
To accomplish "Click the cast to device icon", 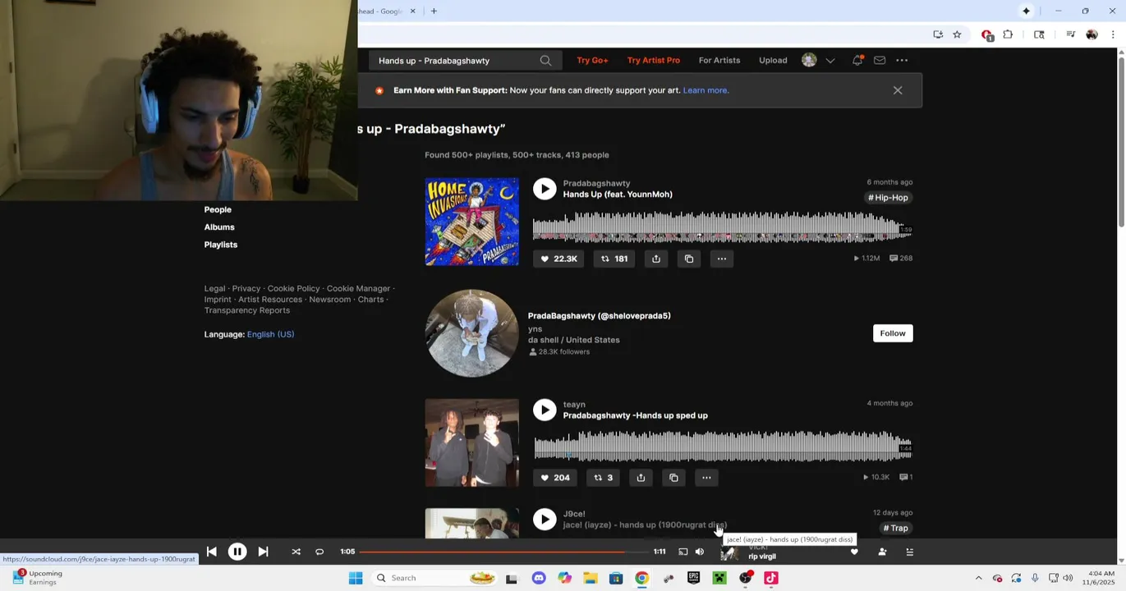I will (x=682, y=552).
